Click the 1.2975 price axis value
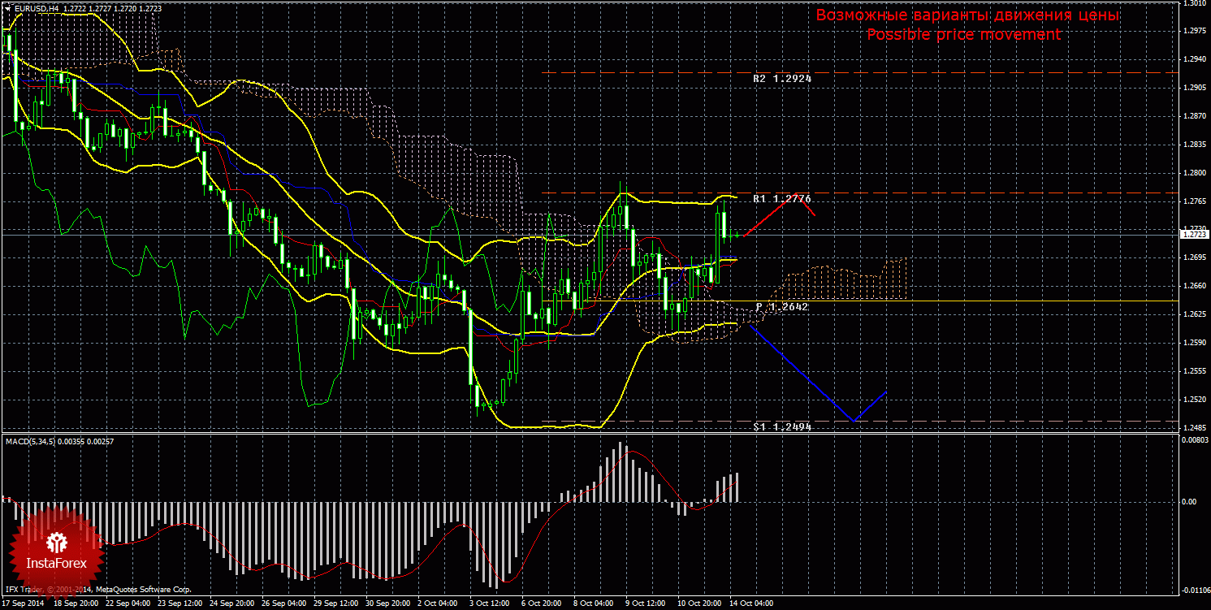 pyautogui.click(x=1194, y=32)
